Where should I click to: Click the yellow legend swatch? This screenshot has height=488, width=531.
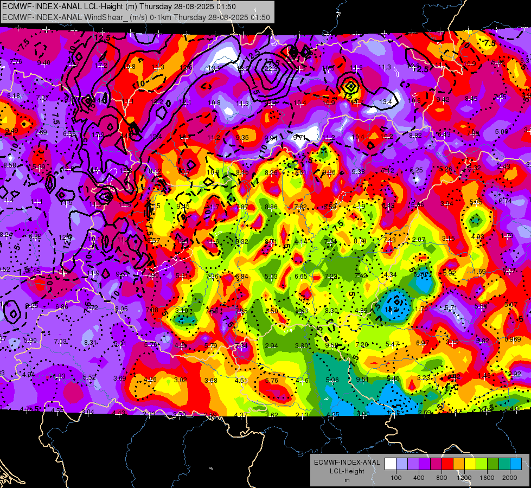pyautogui.click(x=470, y=464)
